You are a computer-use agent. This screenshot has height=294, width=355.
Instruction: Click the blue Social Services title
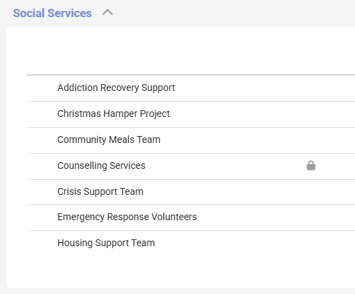53,13
